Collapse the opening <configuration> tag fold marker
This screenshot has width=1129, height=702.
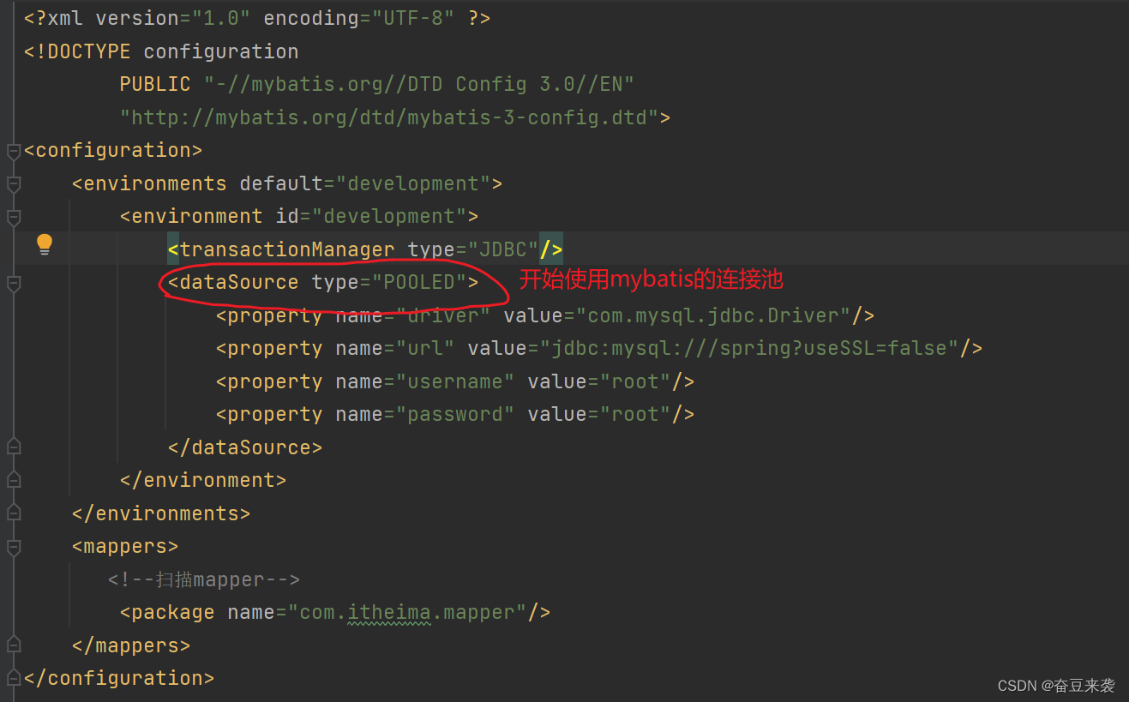(13, 152)
